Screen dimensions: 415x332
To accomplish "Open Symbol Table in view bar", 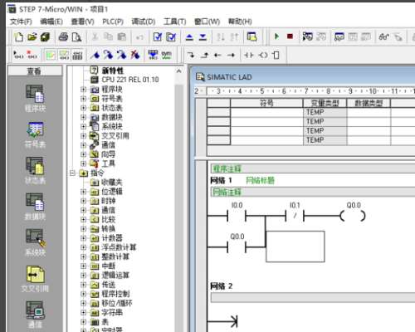I will click(x=35, y=134).
